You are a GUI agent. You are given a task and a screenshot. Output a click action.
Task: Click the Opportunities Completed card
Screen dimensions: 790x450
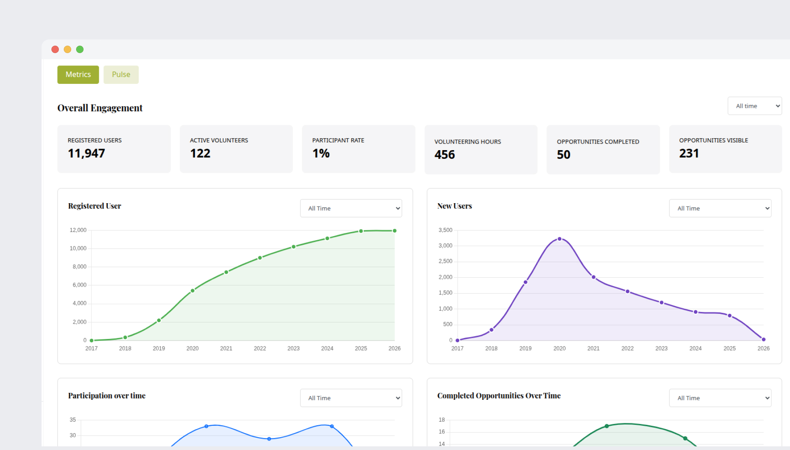click(x=603, y=150)
